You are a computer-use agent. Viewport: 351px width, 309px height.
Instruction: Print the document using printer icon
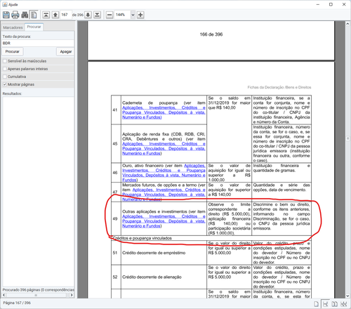[15, 15]
